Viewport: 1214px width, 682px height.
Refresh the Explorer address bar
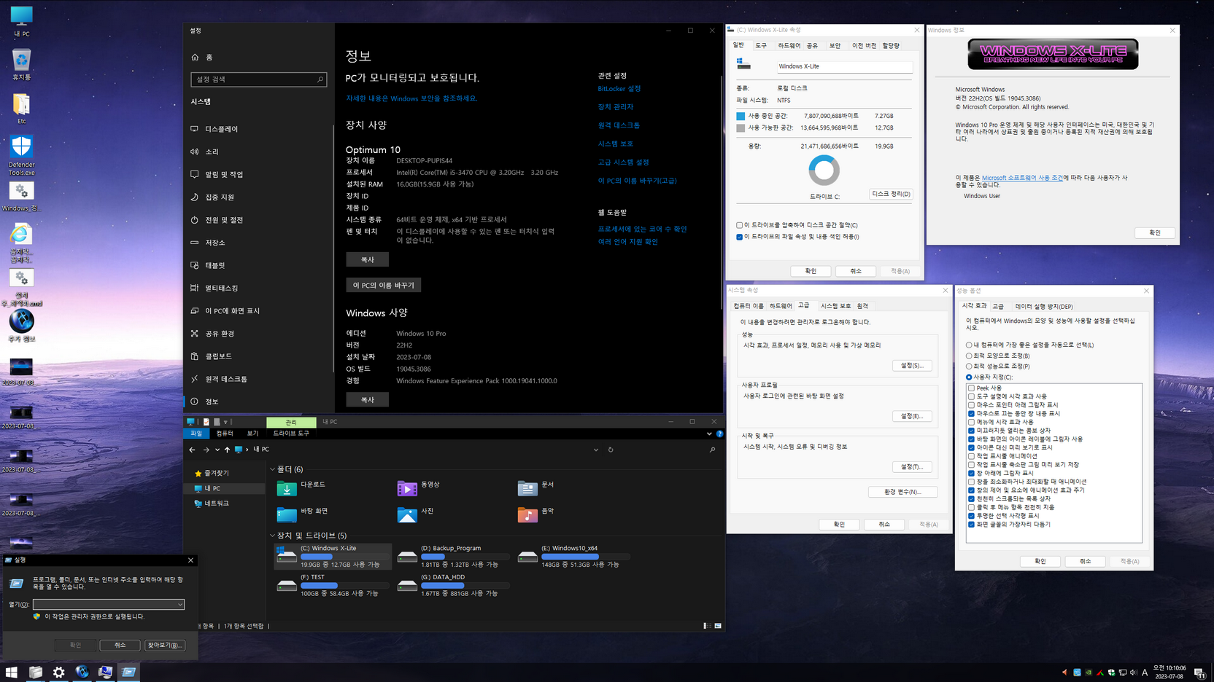pyautogui.click(x=611, y=450)
